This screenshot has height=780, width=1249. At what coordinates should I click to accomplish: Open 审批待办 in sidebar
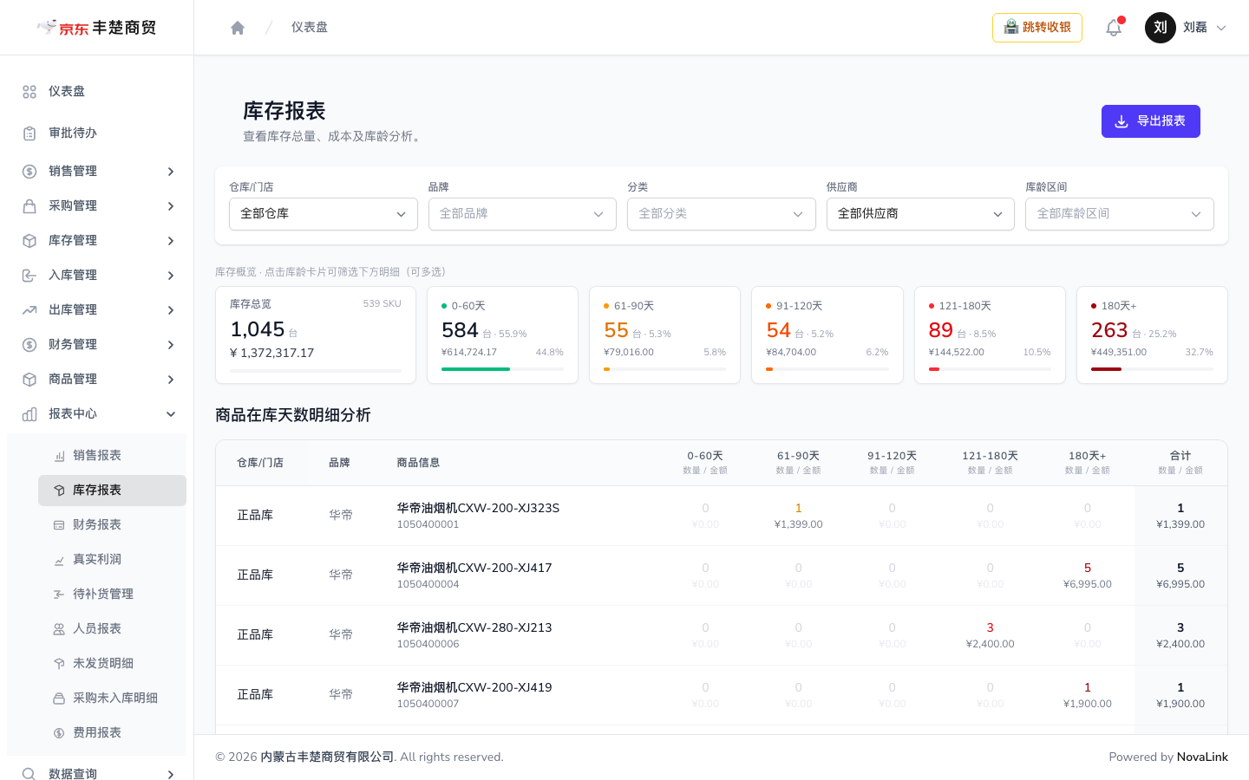coord(97,133)
